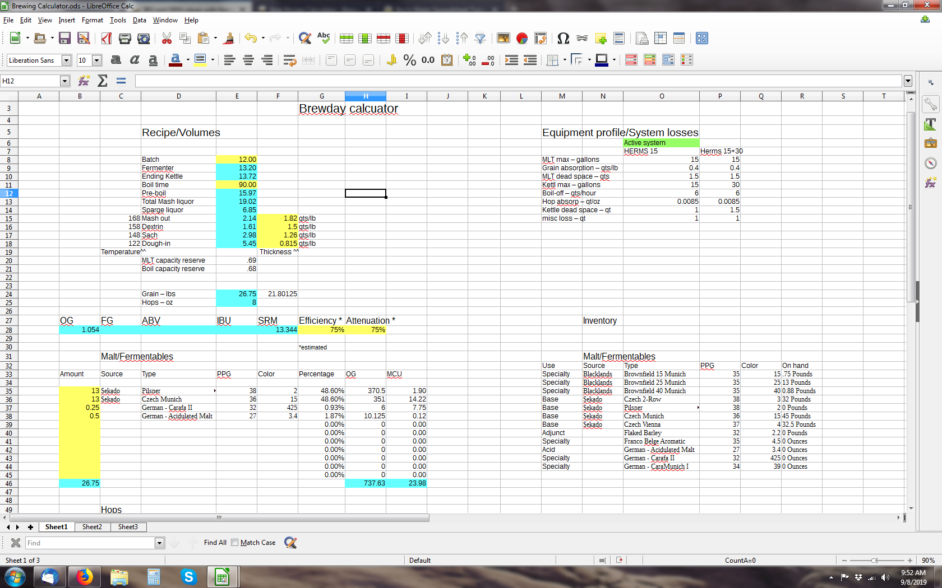Open the font name dropdown

(66, 60)
